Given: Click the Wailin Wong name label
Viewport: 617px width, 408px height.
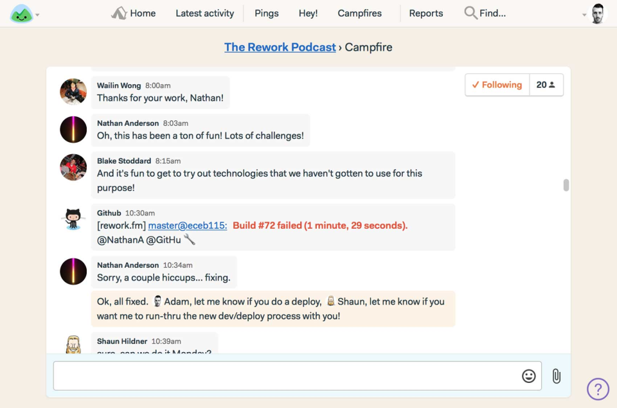Looking at the screenshot, I should point(119,85).
